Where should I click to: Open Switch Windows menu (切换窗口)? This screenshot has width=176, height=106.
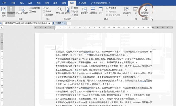click(127, 11)
